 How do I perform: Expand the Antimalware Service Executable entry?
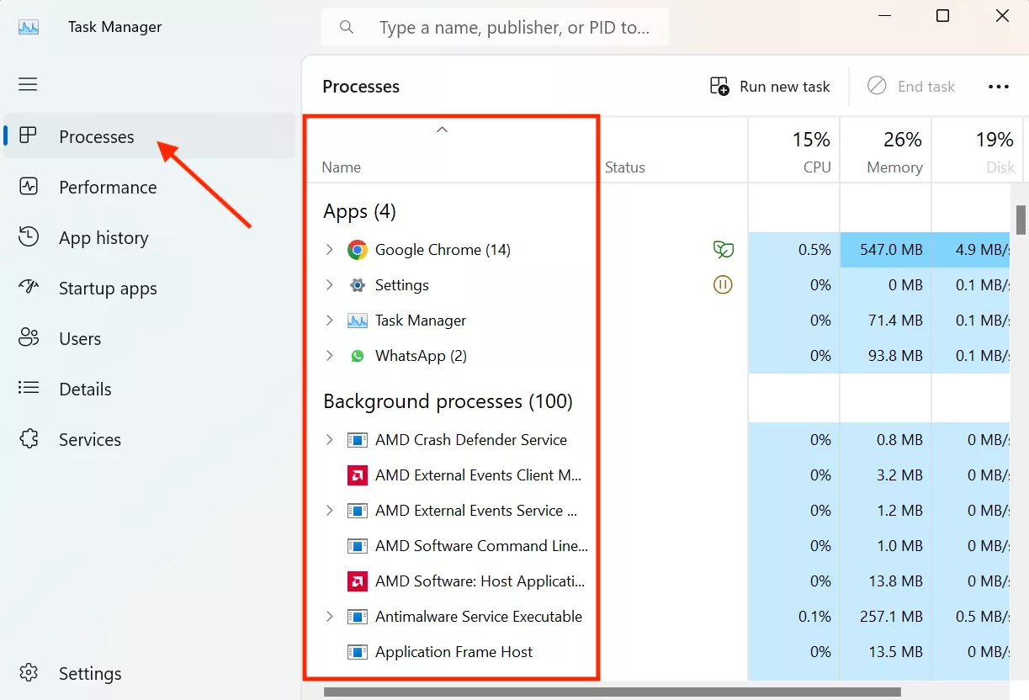pyautogui.click(x=330, y=617)
